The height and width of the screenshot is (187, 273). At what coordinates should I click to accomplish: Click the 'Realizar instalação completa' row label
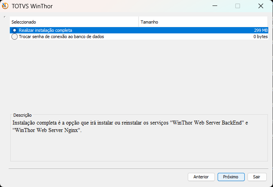(x=46, y=30)
